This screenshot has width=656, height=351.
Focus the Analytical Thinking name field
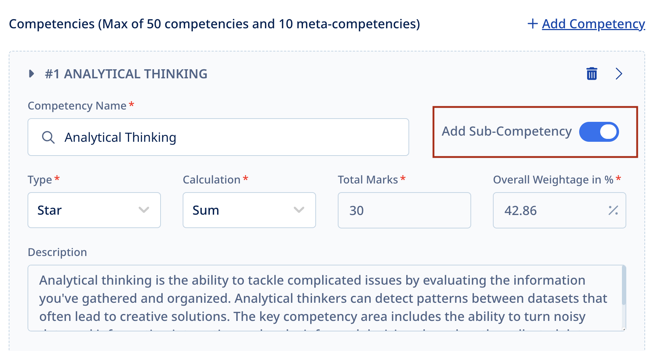232,137
